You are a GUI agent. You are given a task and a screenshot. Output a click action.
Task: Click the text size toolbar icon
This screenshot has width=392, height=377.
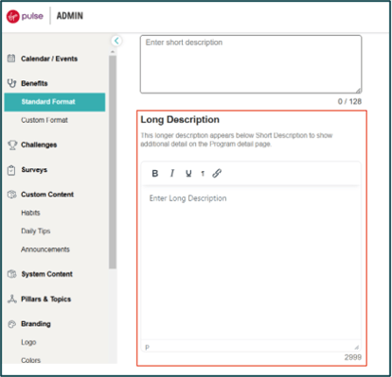(203, 173)
